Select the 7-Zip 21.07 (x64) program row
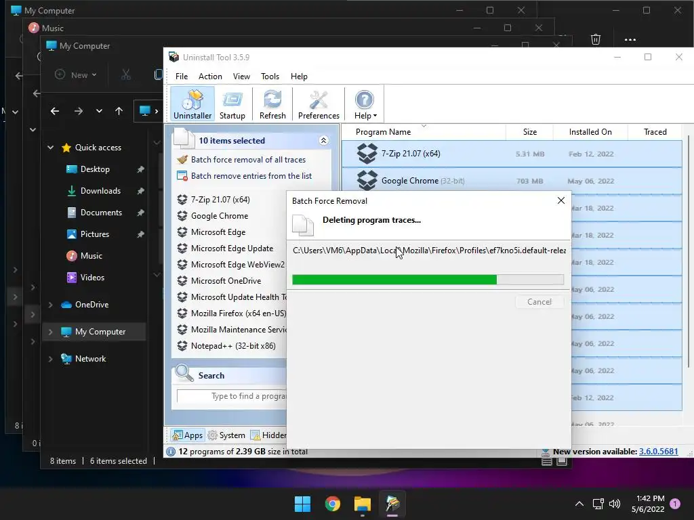The height and width of the screenshot is (520, 694). (x=512, y=154)
